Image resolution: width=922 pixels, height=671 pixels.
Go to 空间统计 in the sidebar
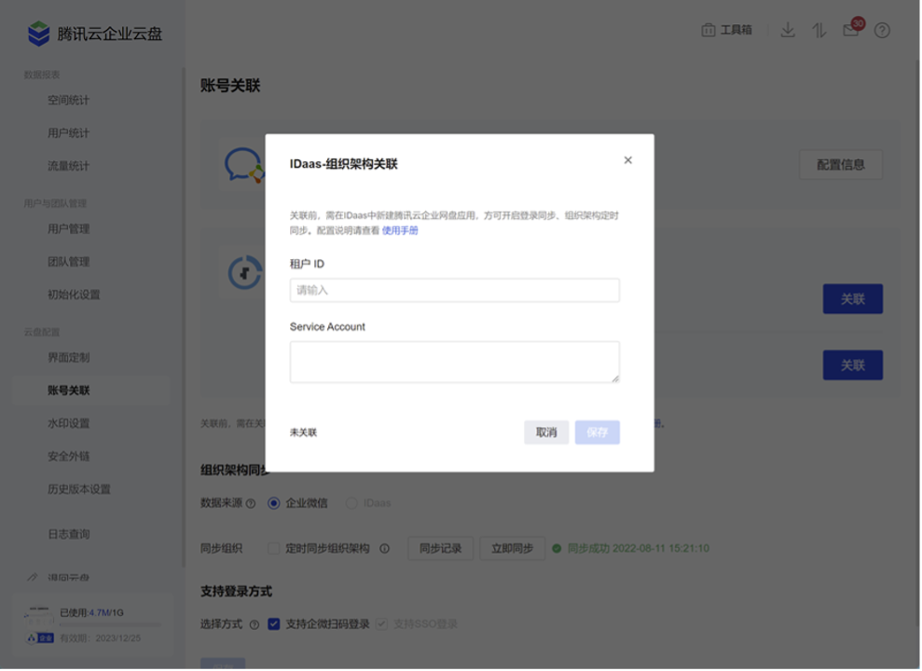(x=69, y=101)
